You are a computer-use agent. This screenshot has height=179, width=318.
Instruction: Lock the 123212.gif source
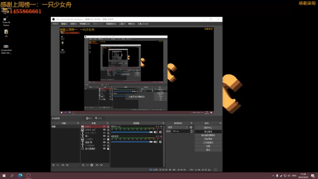tap(108, 130)
